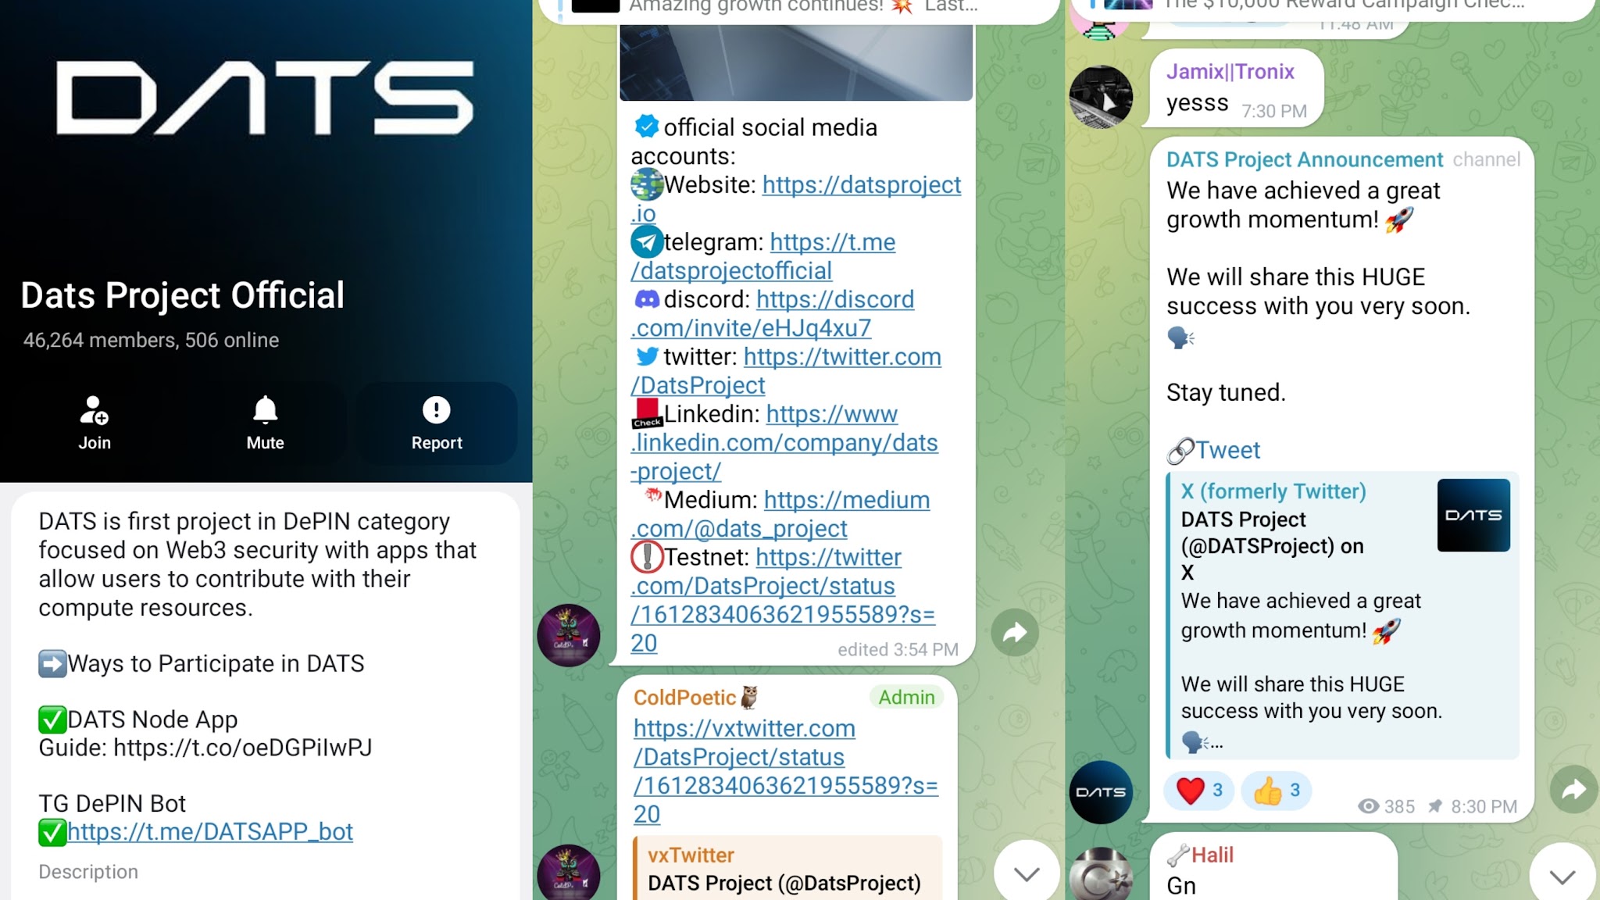Tap the t.co/oeDGPiIwPJ guide line
This screenshot has height=900, width=1600.
[205, 748]
